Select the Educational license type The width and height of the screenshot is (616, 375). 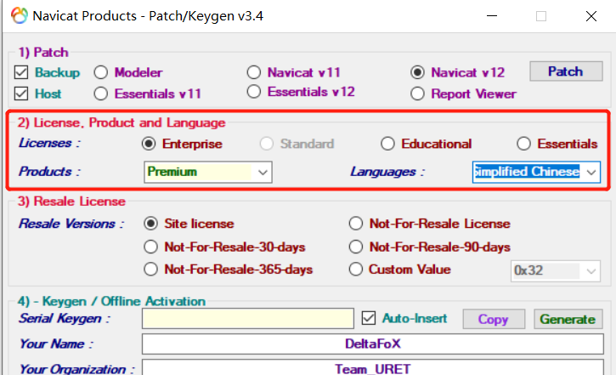387,144
